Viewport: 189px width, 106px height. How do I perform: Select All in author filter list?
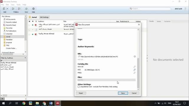1,61
